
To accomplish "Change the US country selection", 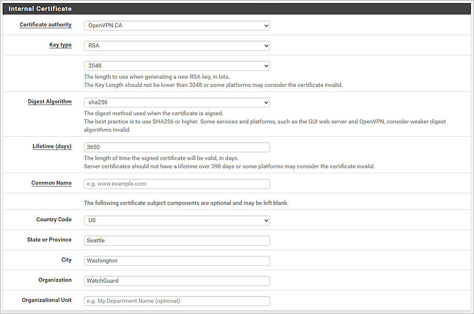I will (x=265, y=220).
